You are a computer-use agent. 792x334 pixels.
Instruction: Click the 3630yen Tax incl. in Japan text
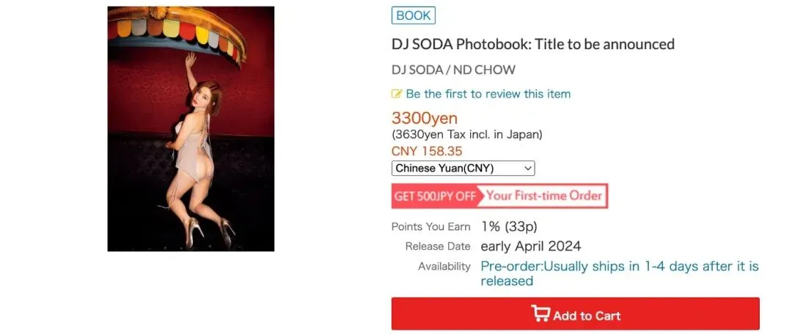coord(466,135)
